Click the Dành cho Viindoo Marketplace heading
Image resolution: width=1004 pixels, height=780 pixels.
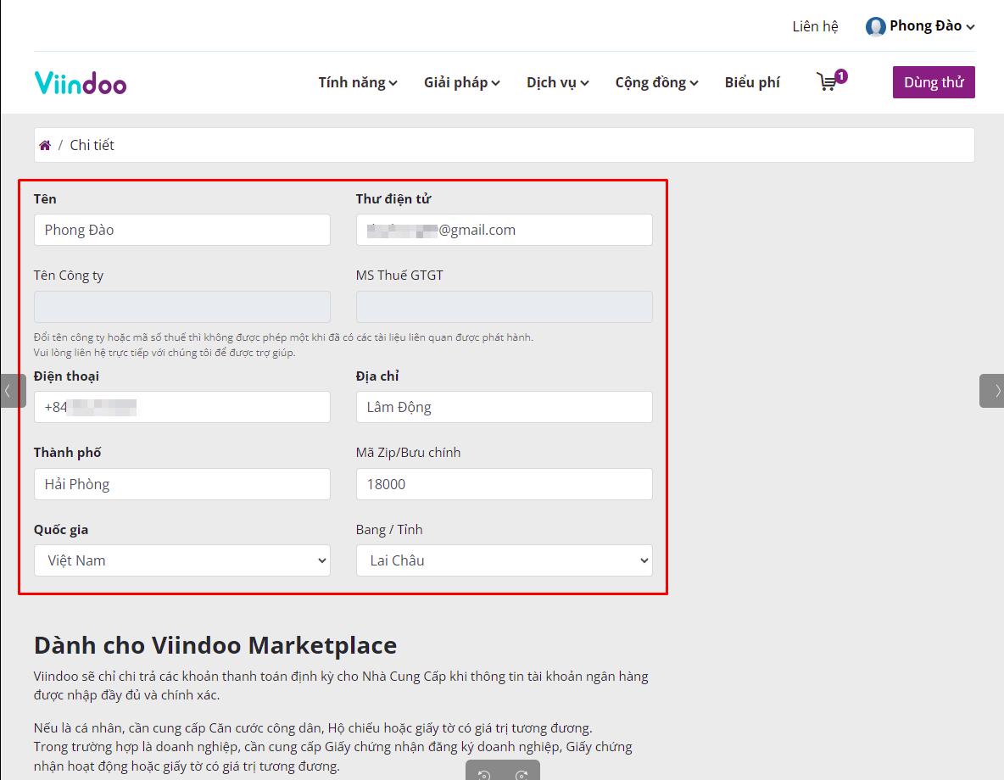point(215,645)
